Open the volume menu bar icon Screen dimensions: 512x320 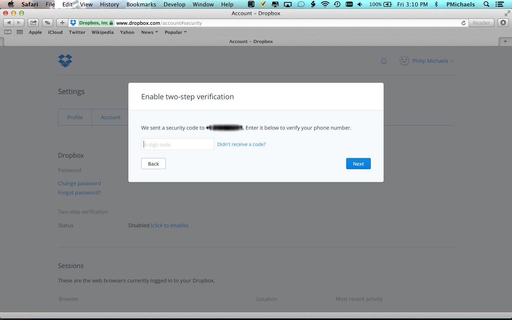click(x=360, y=4)
